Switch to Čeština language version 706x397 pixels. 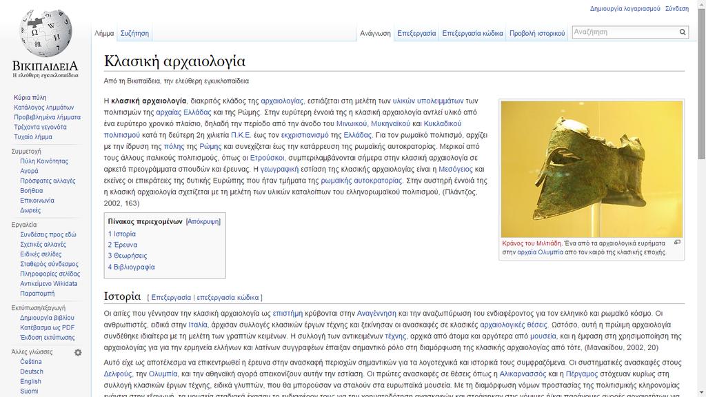point(30,362)
